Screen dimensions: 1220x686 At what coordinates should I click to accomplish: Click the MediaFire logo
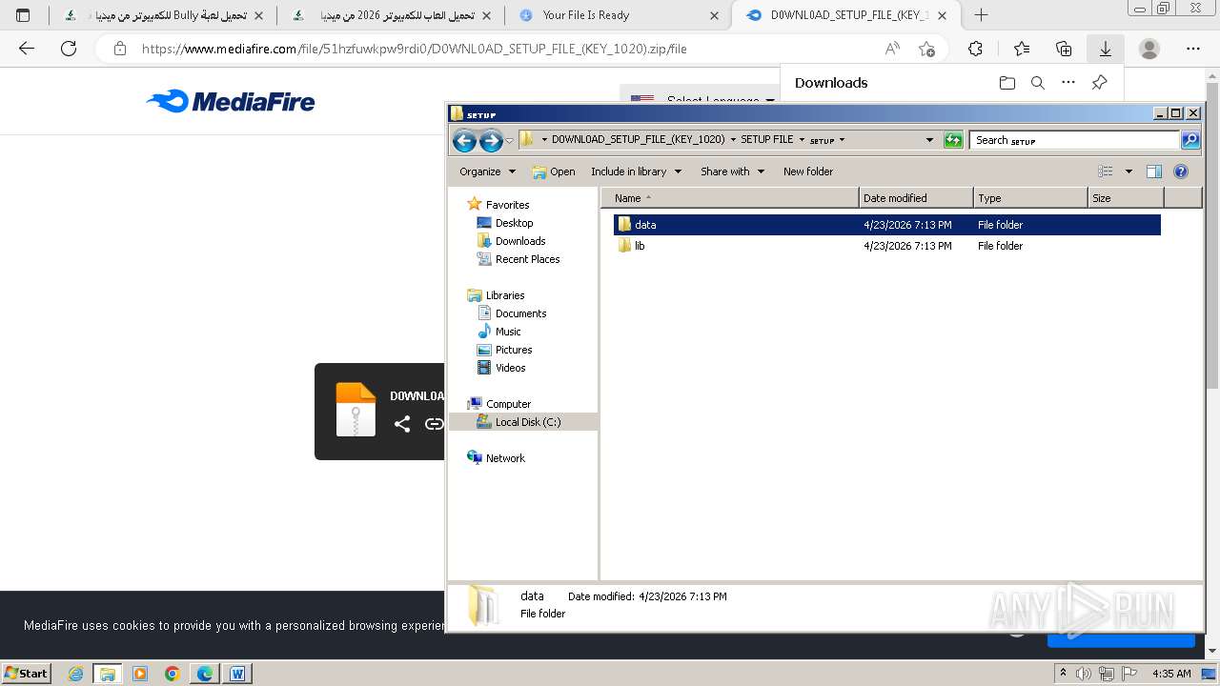[x=231, y=101]
